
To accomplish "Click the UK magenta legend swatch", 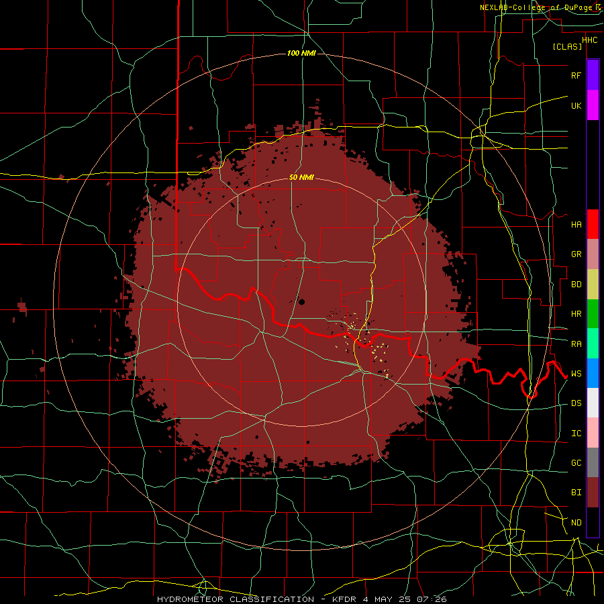I will [x=593, y=105].
